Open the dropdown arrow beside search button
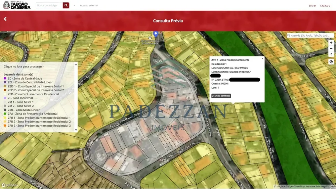Screen dimensions: 336x189 coord(74,5)
